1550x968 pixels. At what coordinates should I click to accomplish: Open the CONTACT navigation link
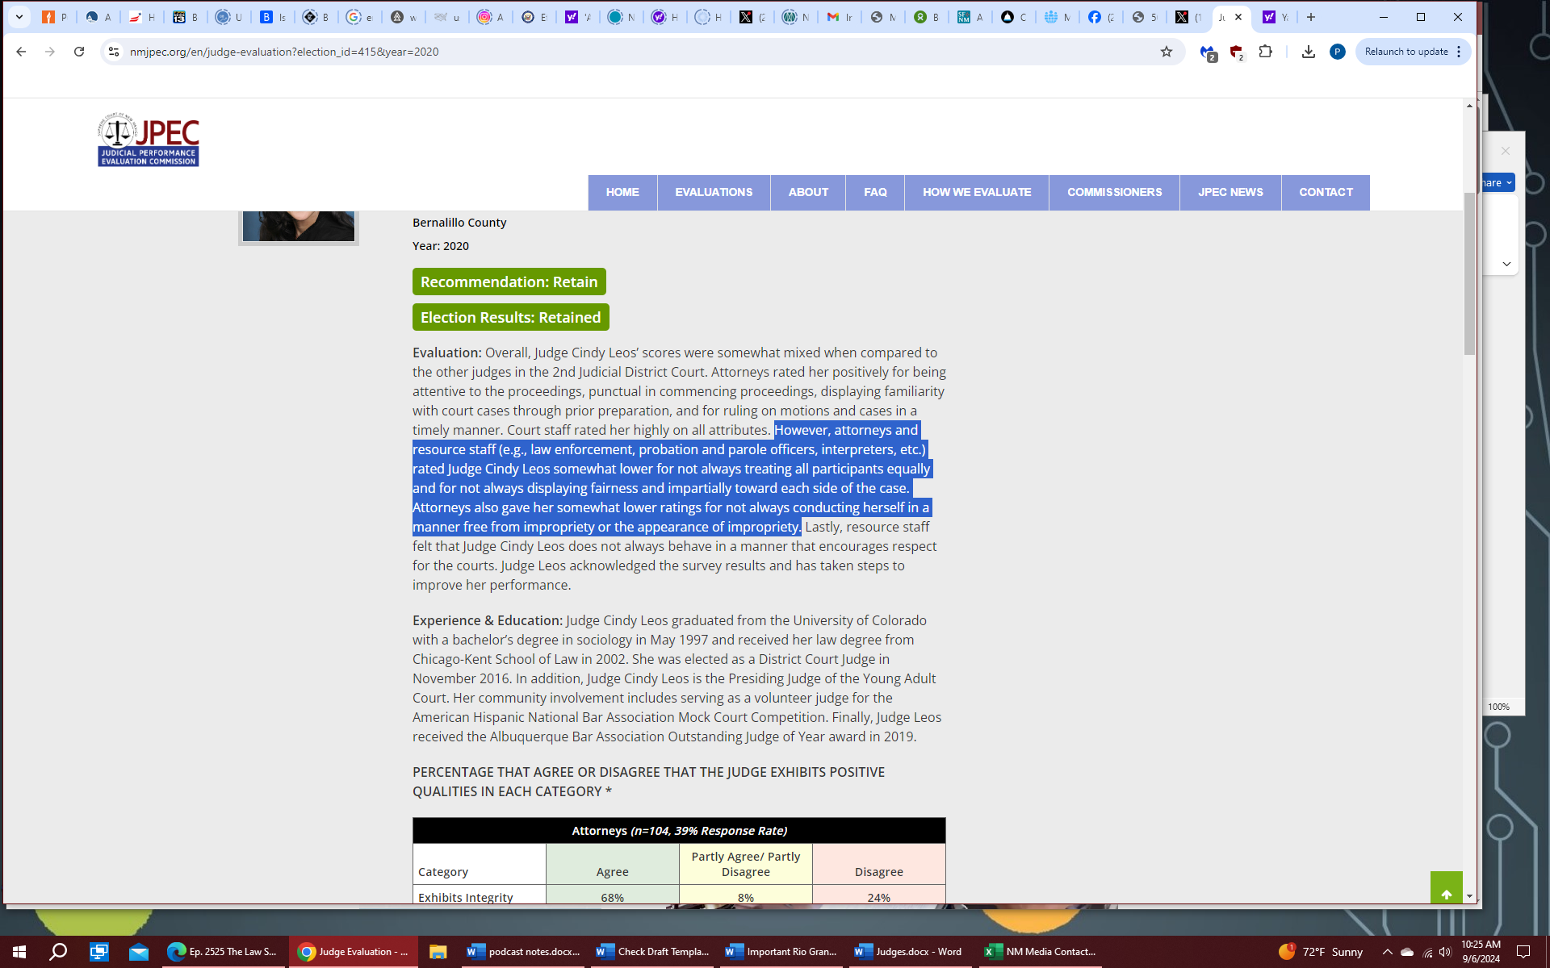tap(1326, 193)
